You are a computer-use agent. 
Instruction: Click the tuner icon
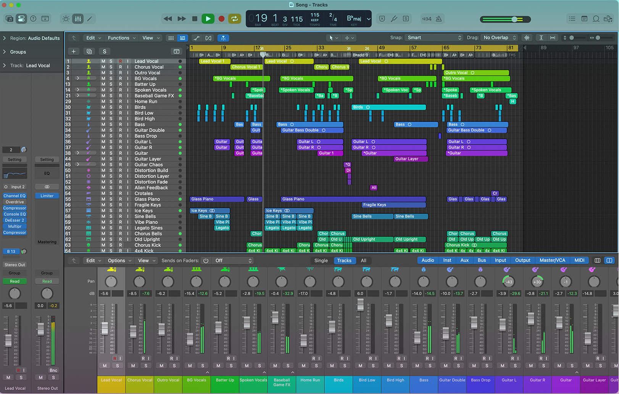(x=394, y=19)
